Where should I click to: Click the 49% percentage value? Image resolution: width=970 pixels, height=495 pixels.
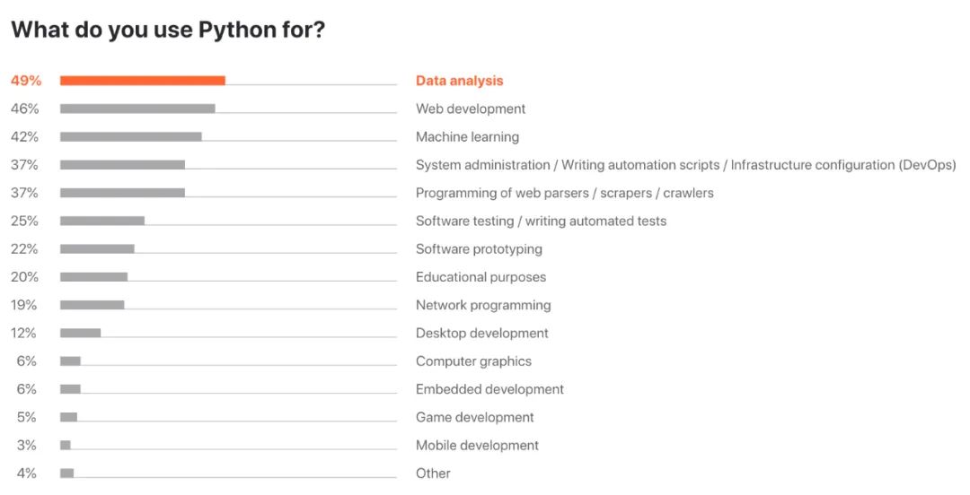click(26, 81)
